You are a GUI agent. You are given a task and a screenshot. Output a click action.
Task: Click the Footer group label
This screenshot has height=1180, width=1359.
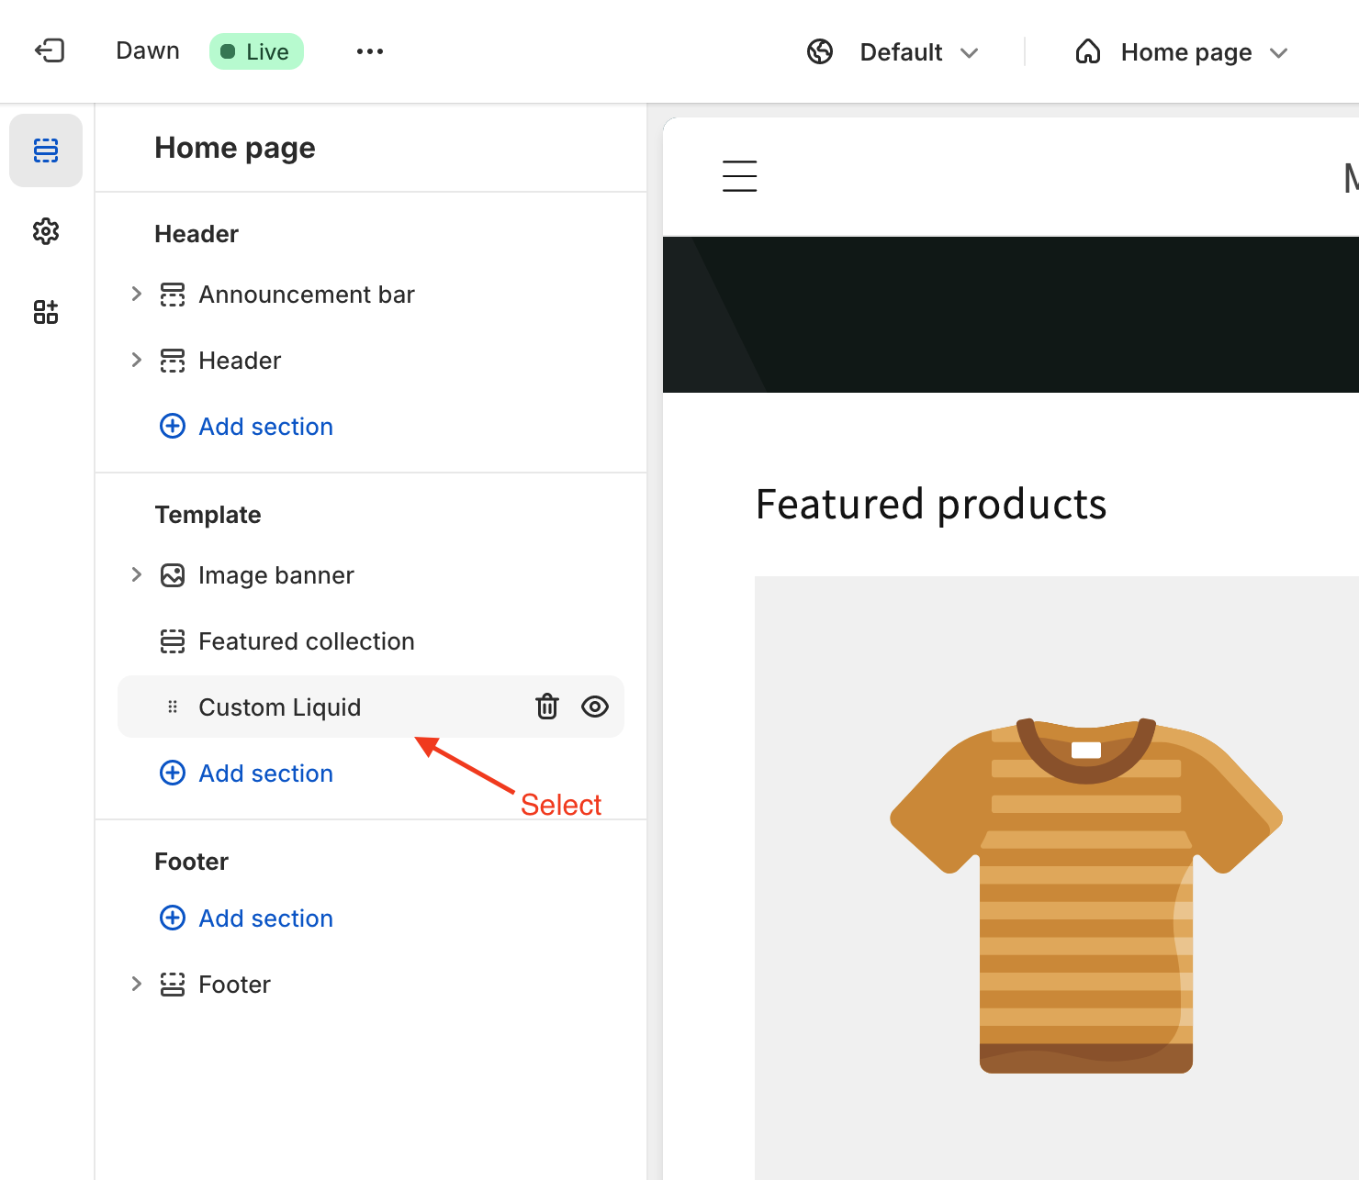191,862
